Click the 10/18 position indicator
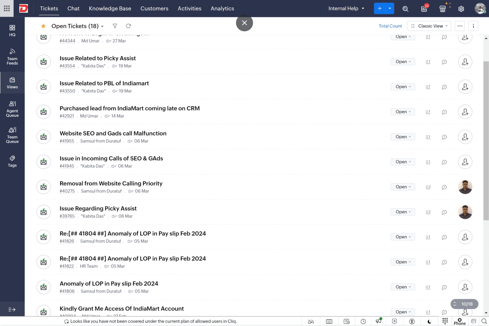 pos(464,304)
